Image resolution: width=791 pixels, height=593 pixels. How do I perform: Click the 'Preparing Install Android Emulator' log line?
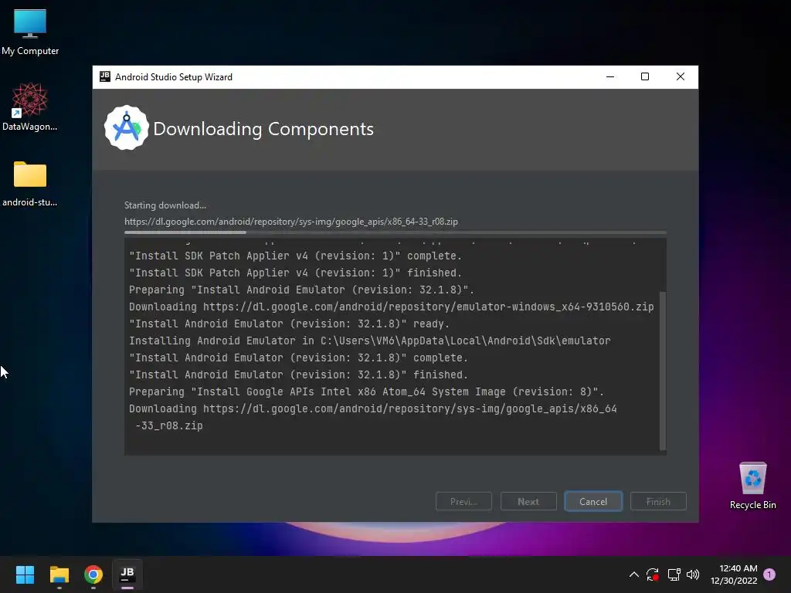coord(301,290)
